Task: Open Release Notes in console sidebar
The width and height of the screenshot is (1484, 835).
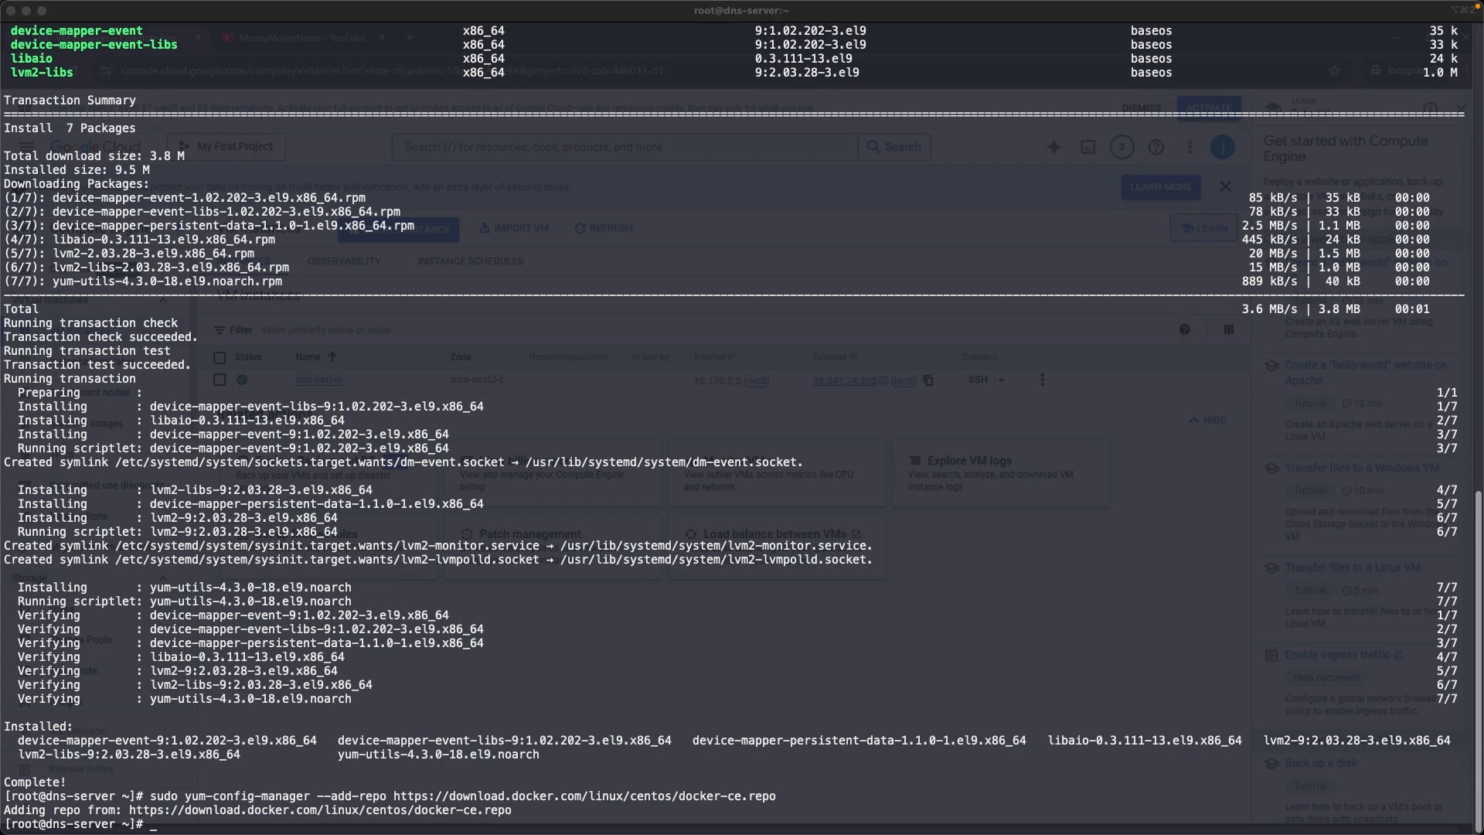Action: [80, 769]
